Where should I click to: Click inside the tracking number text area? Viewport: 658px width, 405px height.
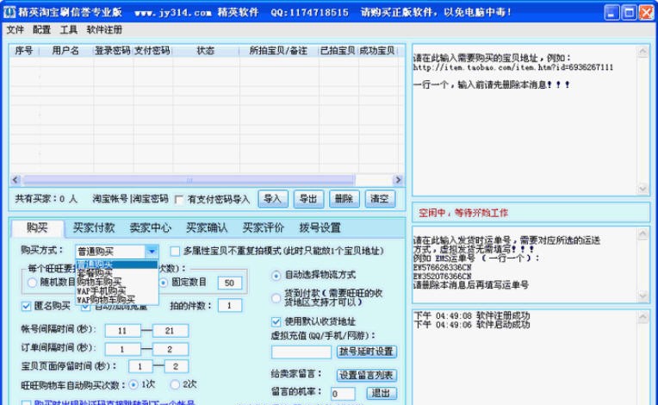[x=525, y=265]
